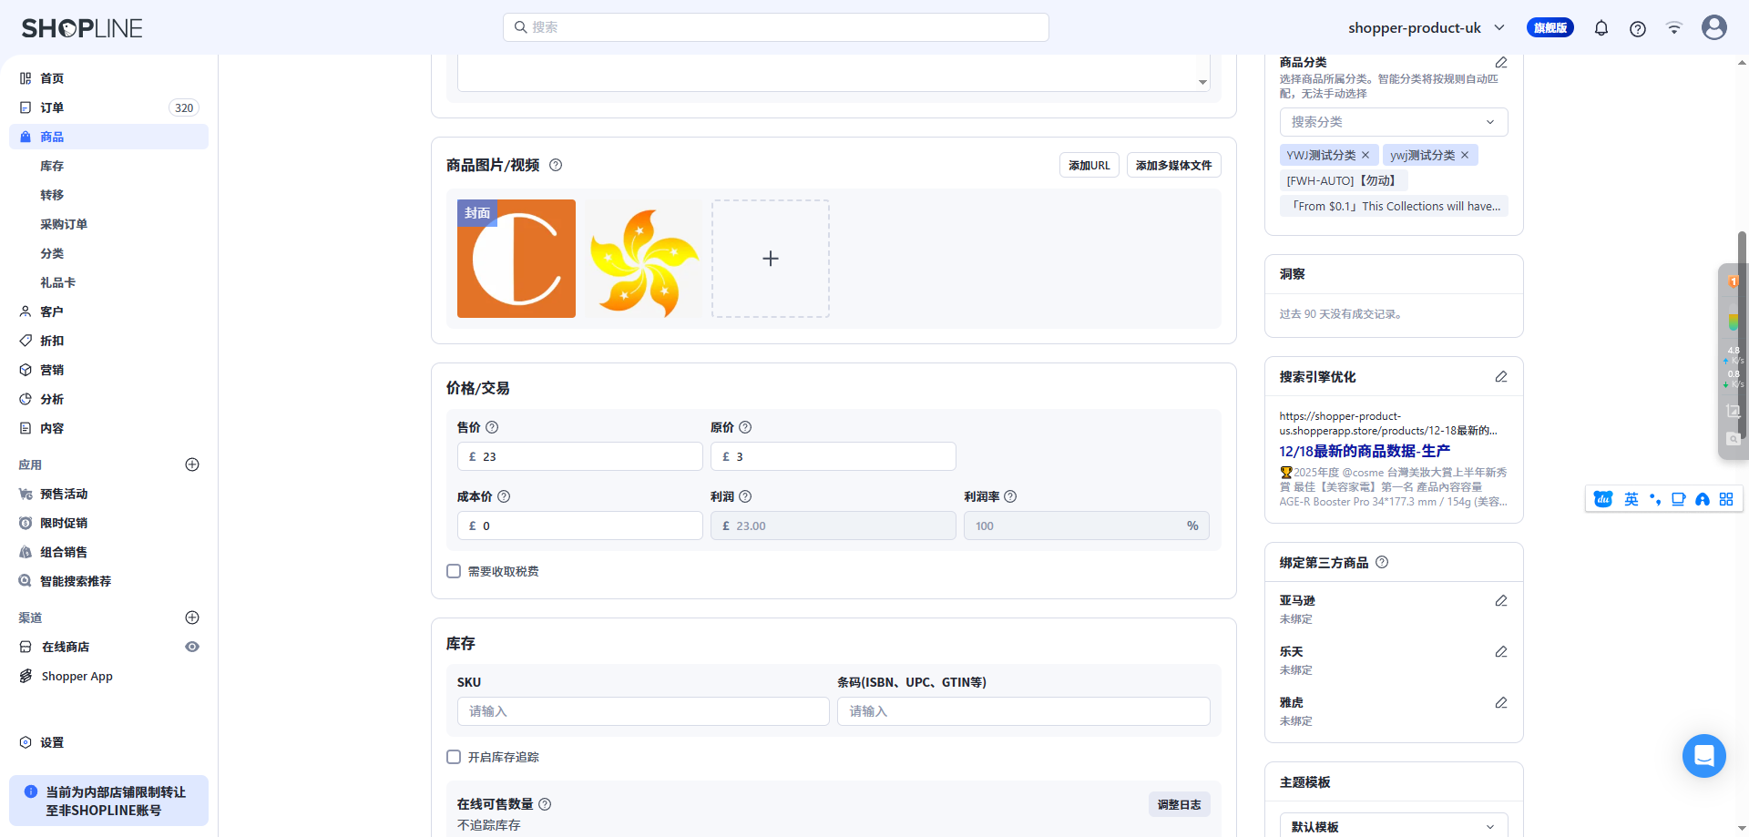Edit 搜索引擎优化 using its pencil icon
1749x837 pixels.
tap(1501, 376)
